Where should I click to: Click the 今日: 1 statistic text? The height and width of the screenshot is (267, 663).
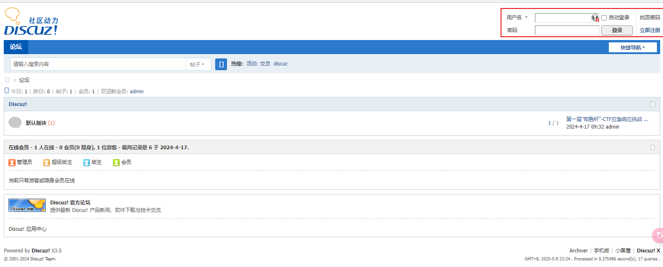click(19, 91)
